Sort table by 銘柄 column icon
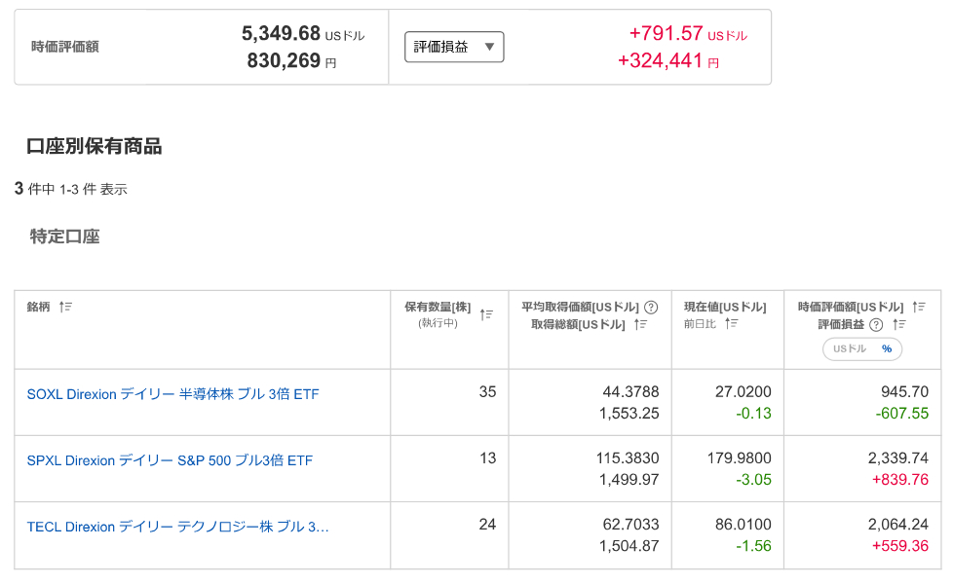953x585 pixels. coord(65,307)
